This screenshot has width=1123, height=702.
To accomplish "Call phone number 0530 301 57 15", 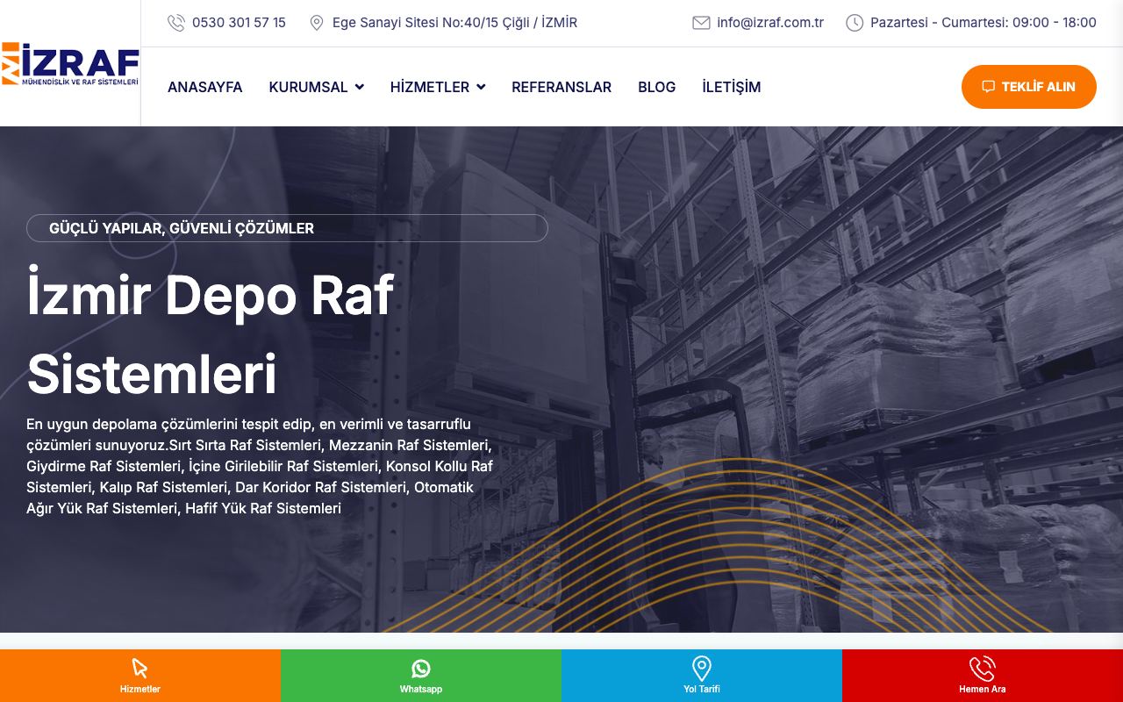I will tap(239, 23).
